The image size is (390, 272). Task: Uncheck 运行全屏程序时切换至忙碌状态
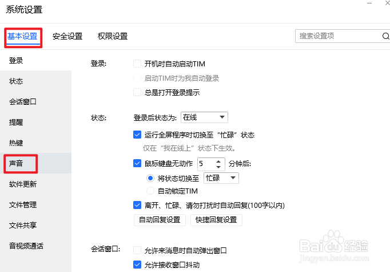pos(137,135)
